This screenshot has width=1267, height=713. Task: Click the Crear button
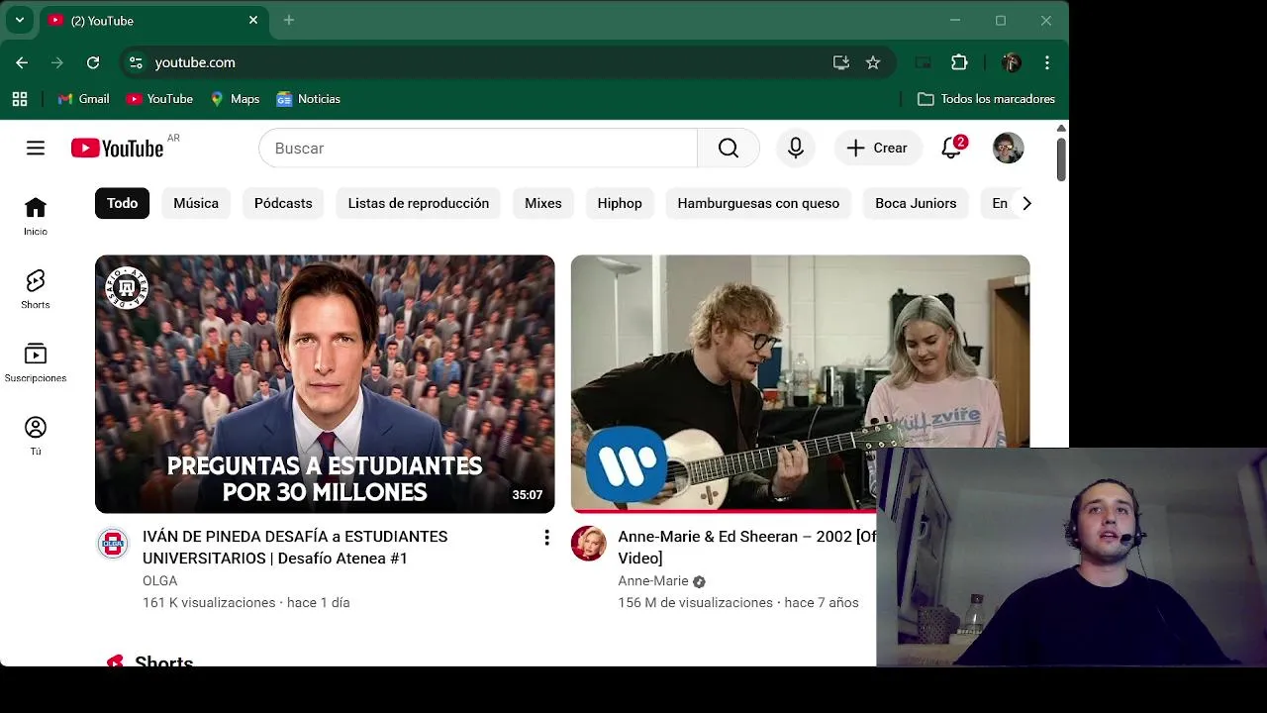pyautogui.click(x=877, y=148)
